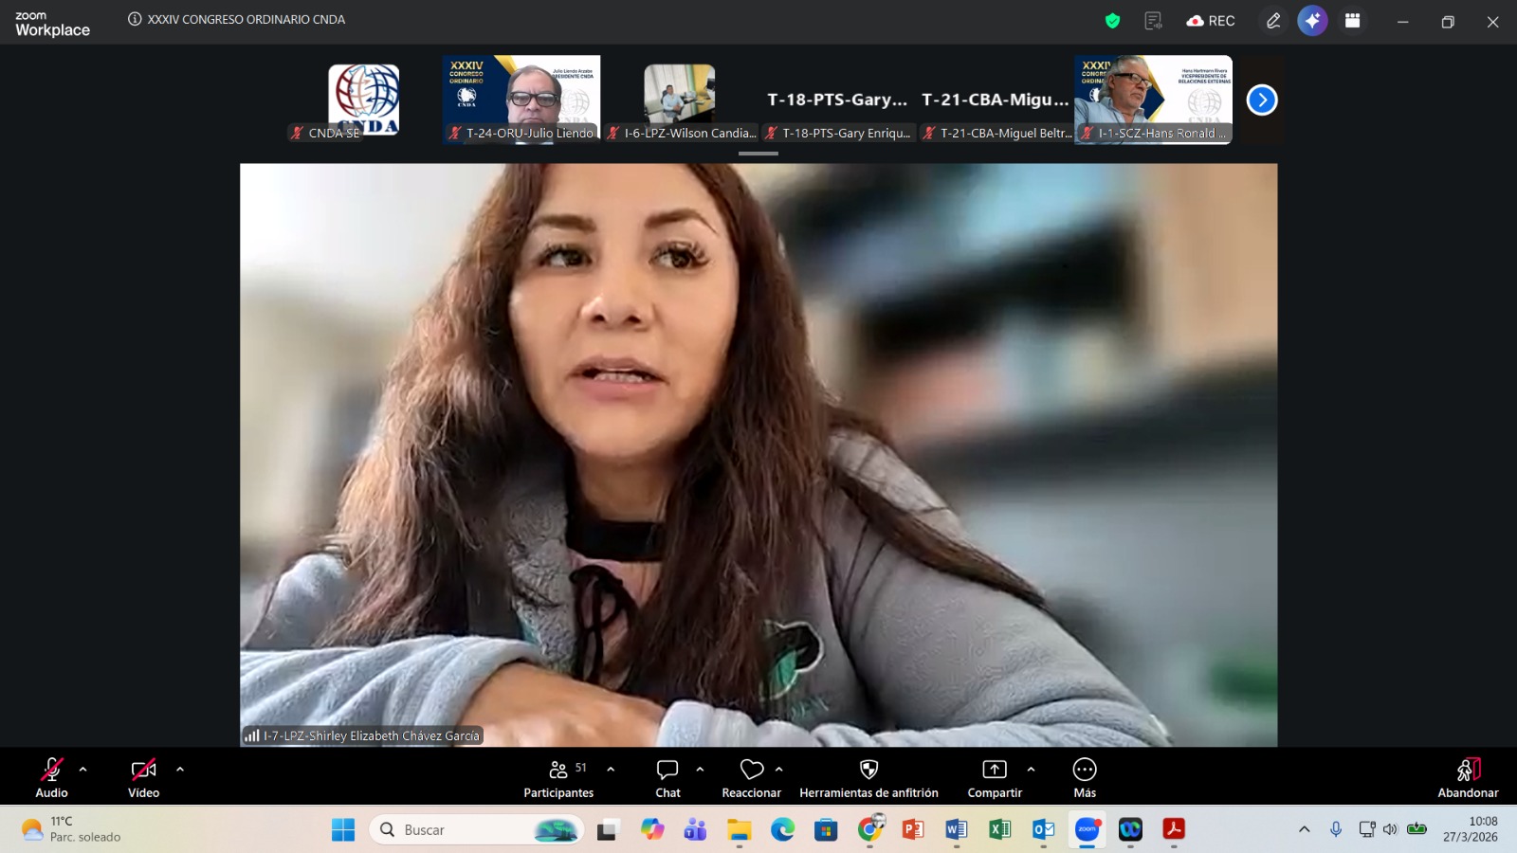Expand the share options arrow next to Compartir
Viewport: 1517px width, 853px height.
pyautogui.click(x=1031, y=770)
